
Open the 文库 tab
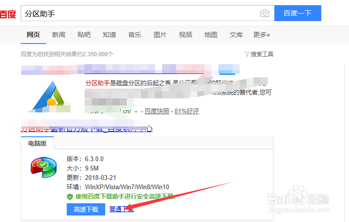click(x=236, y=35)
